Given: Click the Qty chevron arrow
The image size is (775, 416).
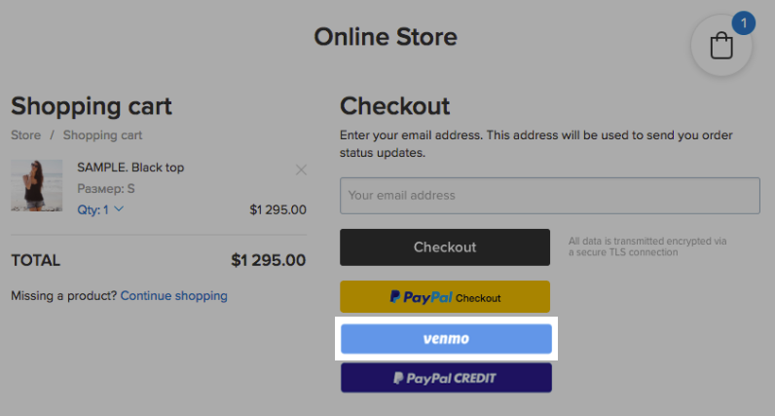Looking at the screenshot, I should [119, 209].
